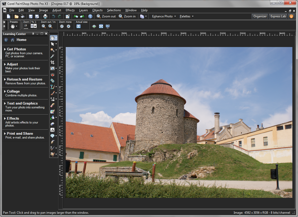Open the Enhance Photo dropdown

163,16
